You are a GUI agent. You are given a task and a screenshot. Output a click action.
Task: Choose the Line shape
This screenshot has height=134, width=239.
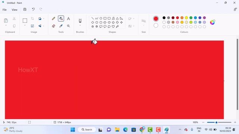[93, 18]
